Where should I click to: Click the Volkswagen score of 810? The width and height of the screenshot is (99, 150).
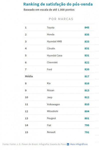tap(87, 104)
